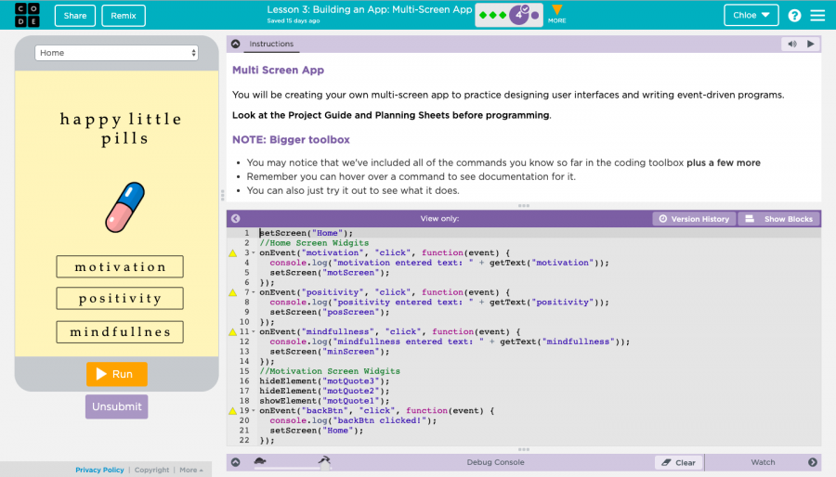Click the preview/workspace vertical resize handle
The height and width of the screenshot is (477, 836).
(222, 195)
